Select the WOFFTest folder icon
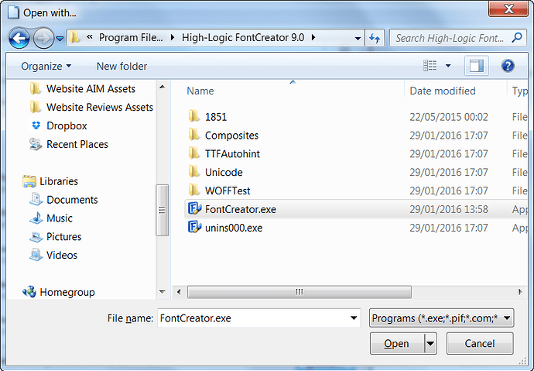 point(193,190)
